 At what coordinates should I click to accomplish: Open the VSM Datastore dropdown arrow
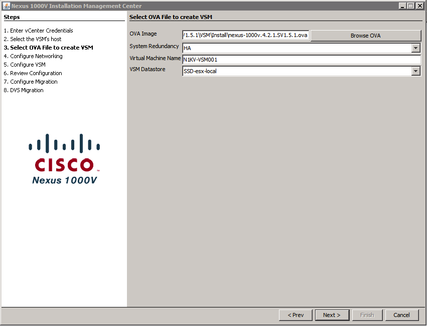(x=415, y=71)
